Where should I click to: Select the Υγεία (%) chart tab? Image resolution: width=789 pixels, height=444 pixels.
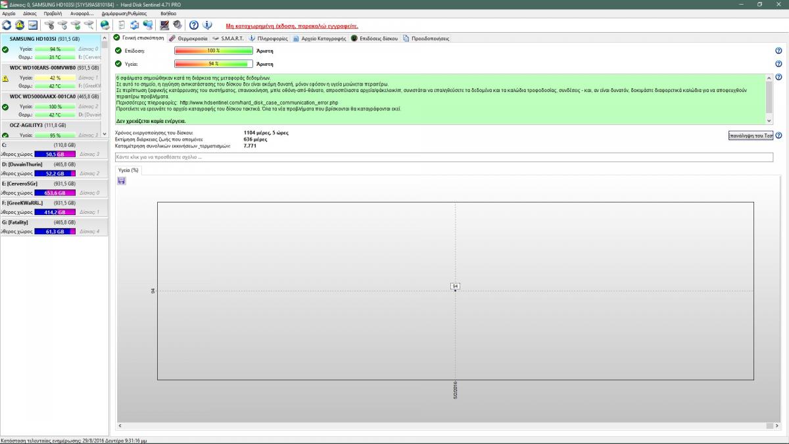point(128,170)
